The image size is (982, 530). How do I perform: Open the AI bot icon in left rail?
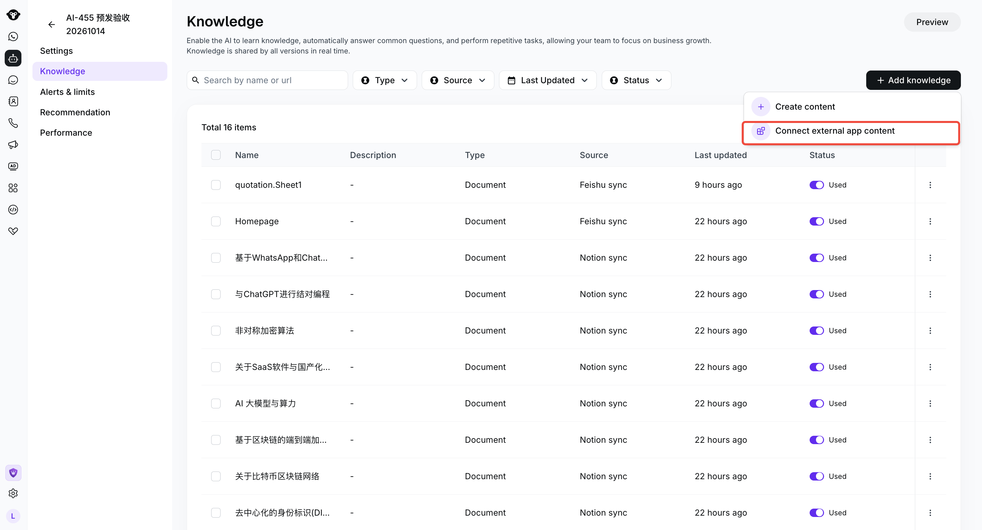tap(13, 58)
